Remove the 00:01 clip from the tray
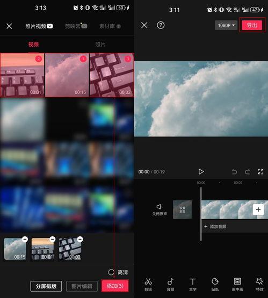 click(x=52, y=239)
